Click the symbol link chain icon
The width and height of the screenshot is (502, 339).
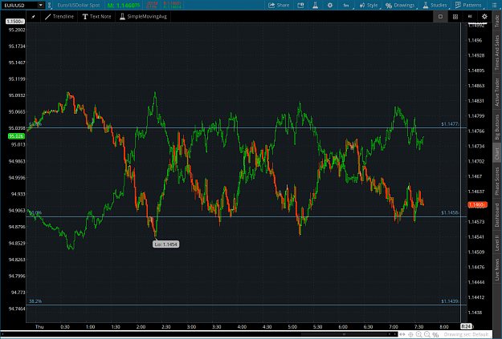point(49,5)
